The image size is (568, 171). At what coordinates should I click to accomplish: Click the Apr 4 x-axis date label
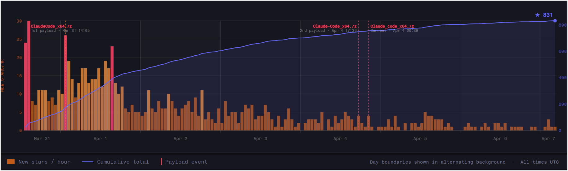coord(340,139)
